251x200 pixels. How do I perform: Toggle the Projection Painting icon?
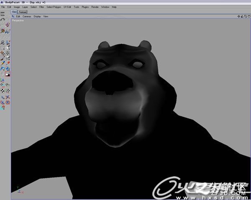coord(8,31)
